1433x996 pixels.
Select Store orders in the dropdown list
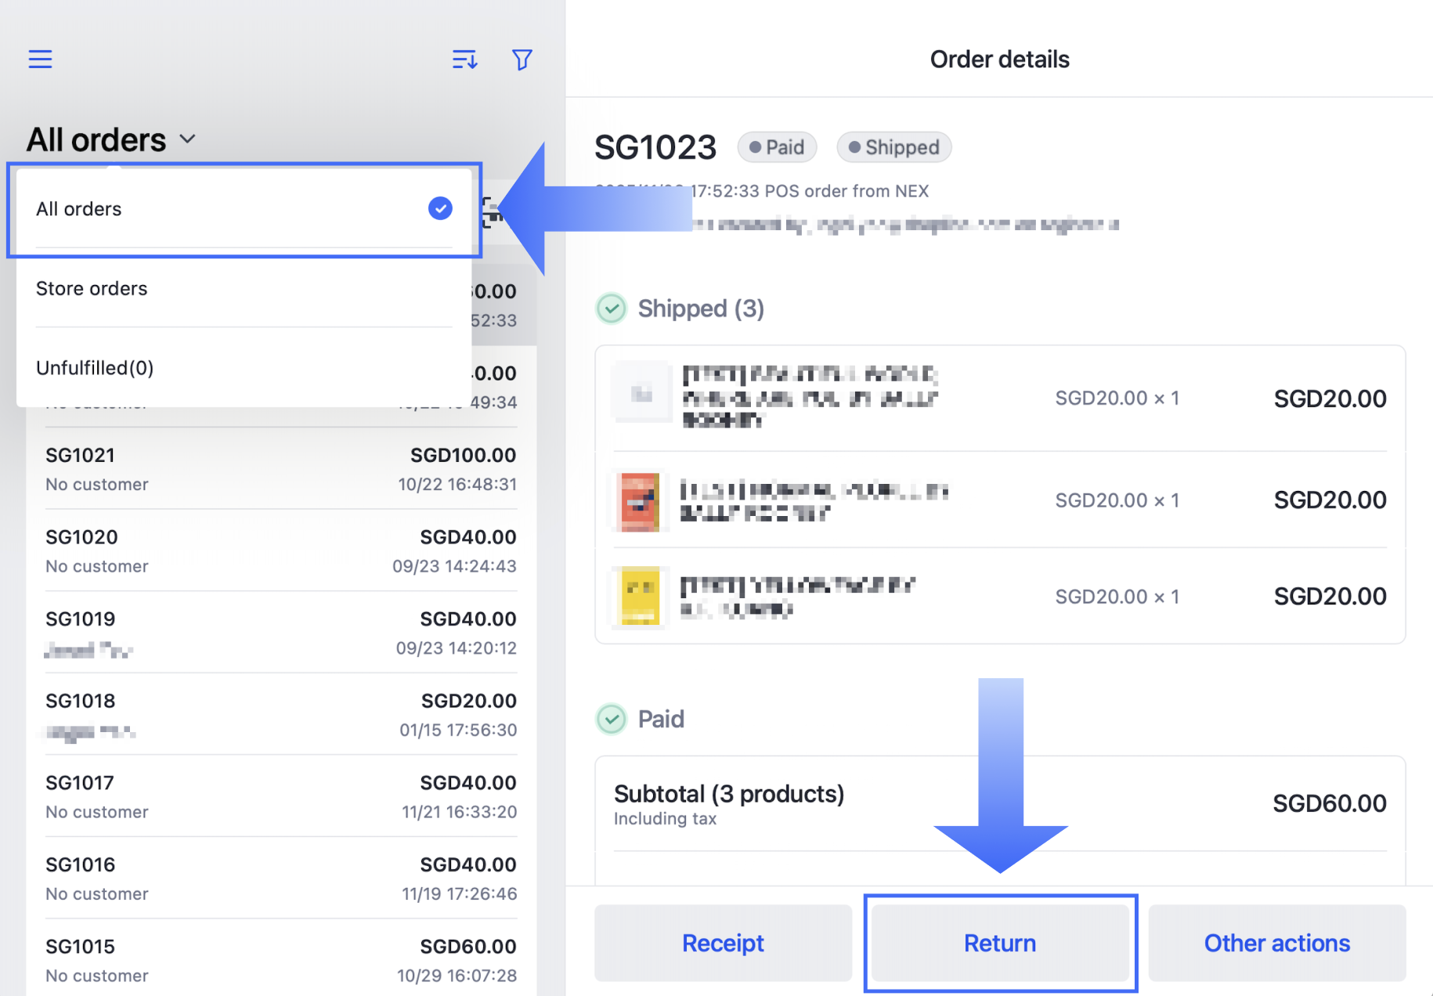[x=244, y=288]
